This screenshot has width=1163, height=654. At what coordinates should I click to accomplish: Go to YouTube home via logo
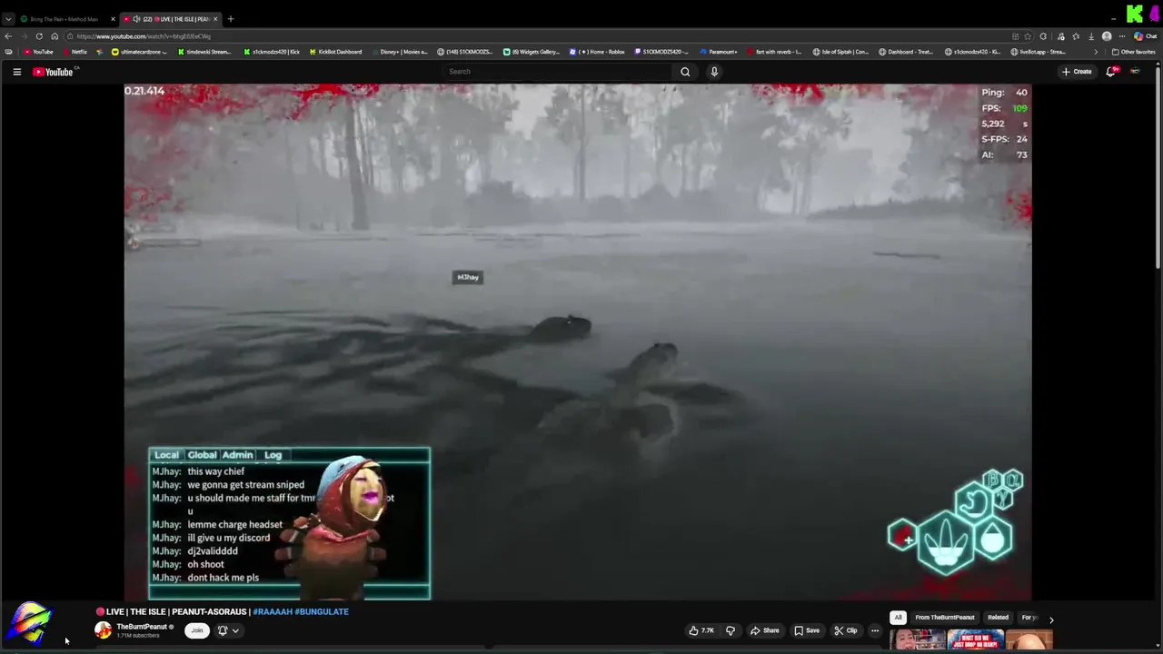coord(53,72)
